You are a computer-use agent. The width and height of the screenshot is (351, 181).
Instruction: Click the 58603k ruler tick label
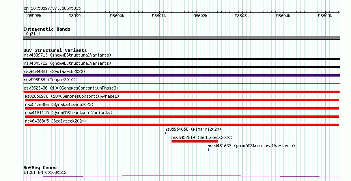pyautogui.click(x=242, y=16)
